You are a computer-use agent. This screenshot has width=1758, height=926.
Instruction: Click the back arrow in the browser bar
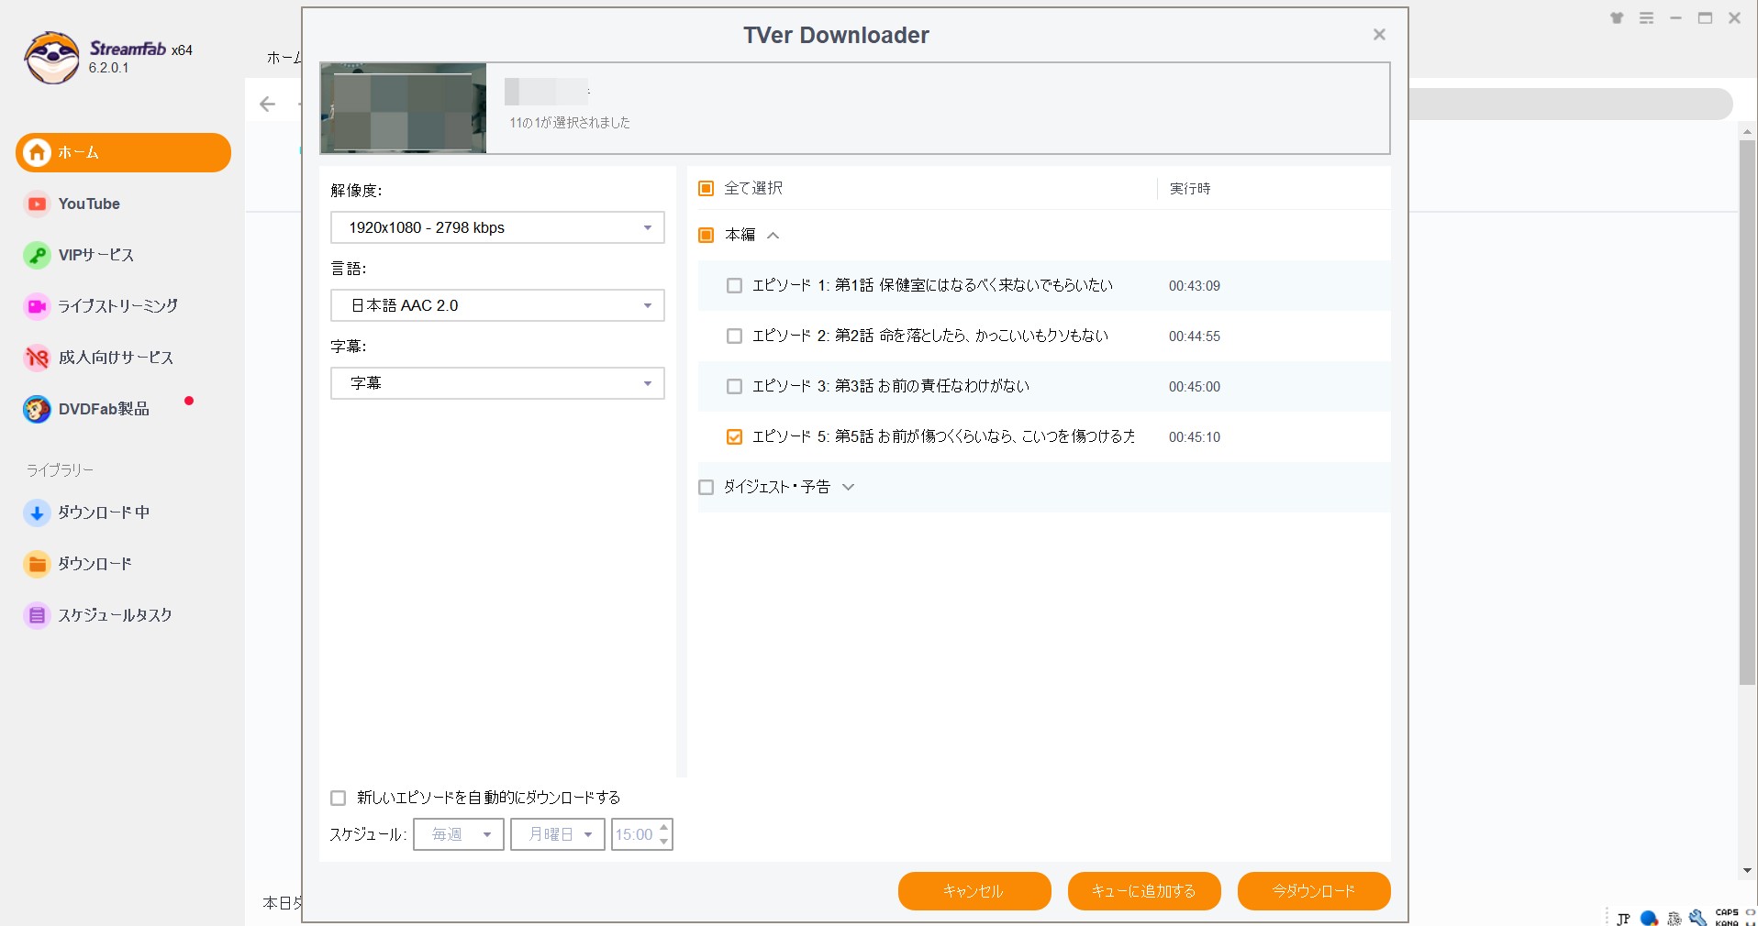(x=268, y=105)
